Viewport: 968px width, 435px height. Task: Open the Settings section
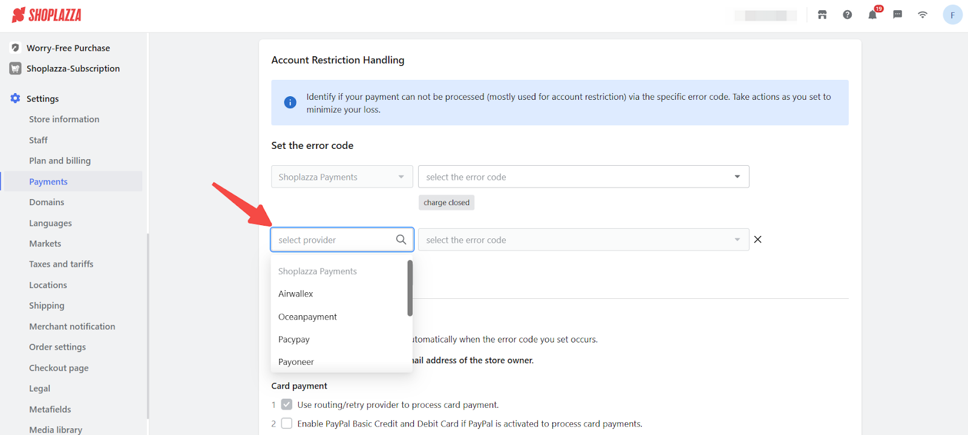[x=42, y=99]
